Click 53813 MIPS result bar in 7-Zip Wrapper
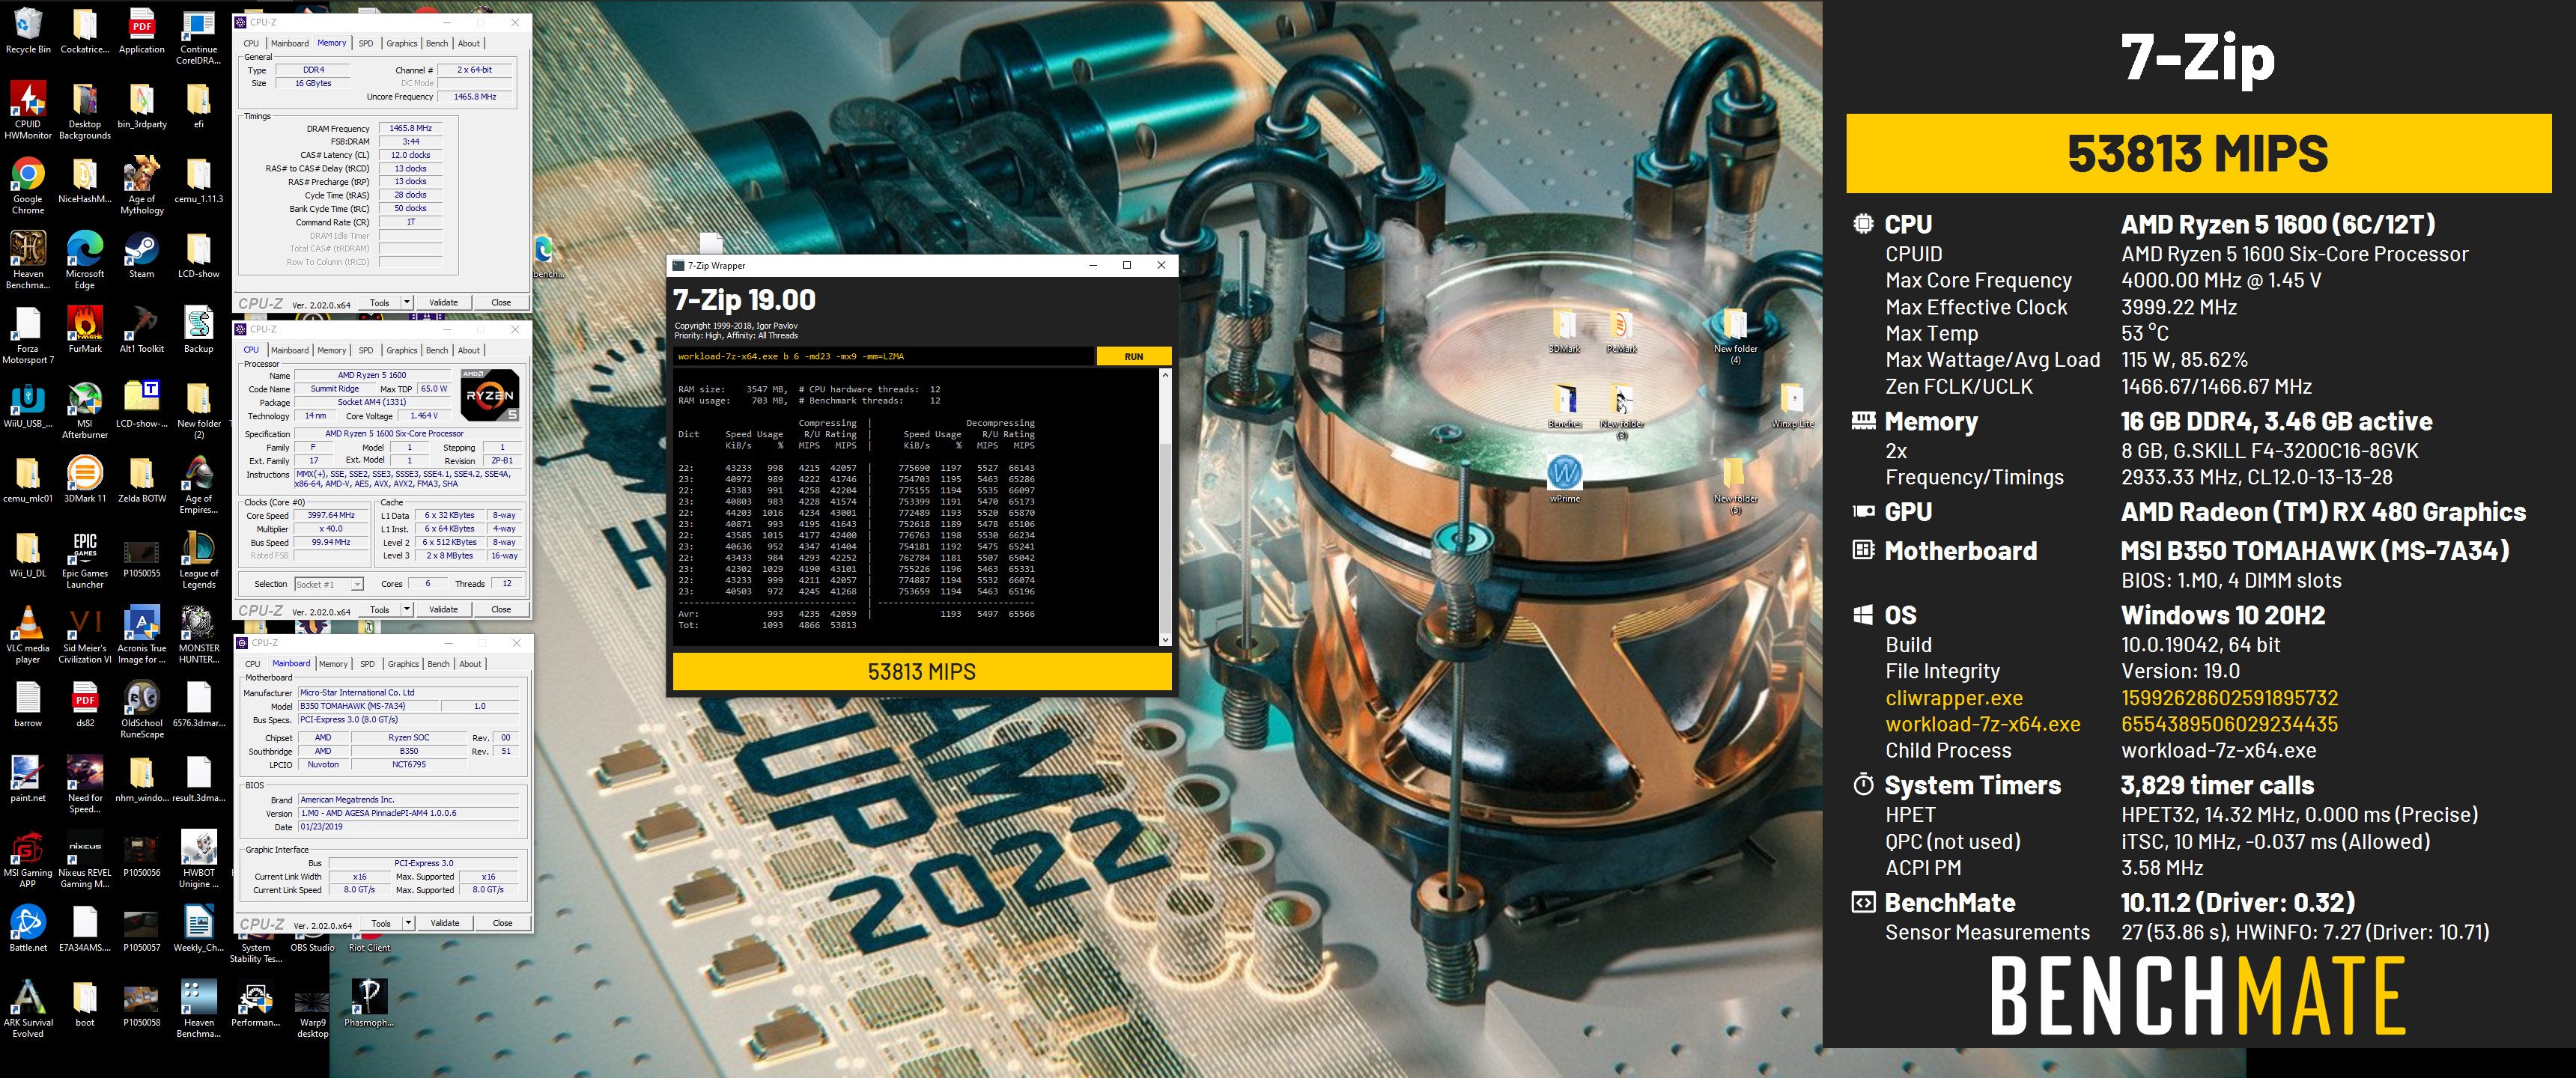This screenshot has width=2576, height=1078. [922, 671]
